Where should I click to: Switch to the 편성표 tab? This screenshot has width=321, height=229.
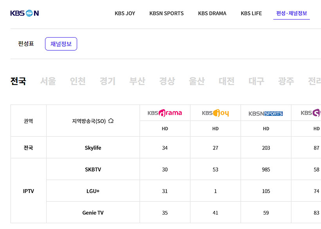(26, 43)
